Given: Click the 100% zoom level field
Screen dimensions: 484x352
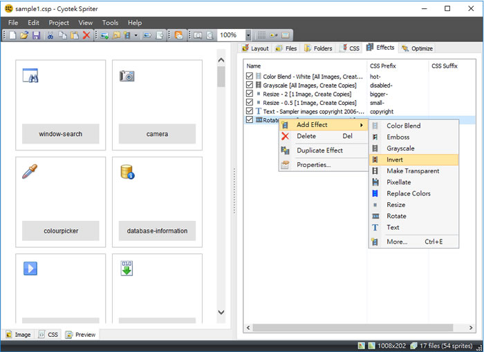Looking at the screenshot, I should (232, 35).
